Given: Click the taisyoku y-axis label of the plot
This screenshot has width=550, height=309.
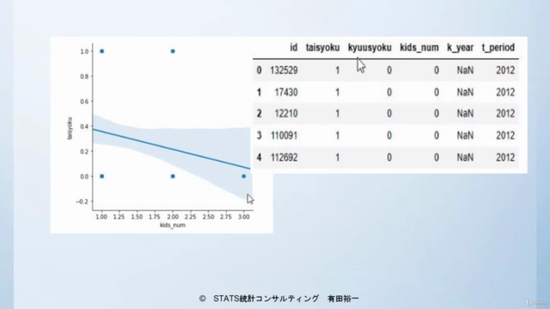Looking at the screenshot, I should pos(70,129).
